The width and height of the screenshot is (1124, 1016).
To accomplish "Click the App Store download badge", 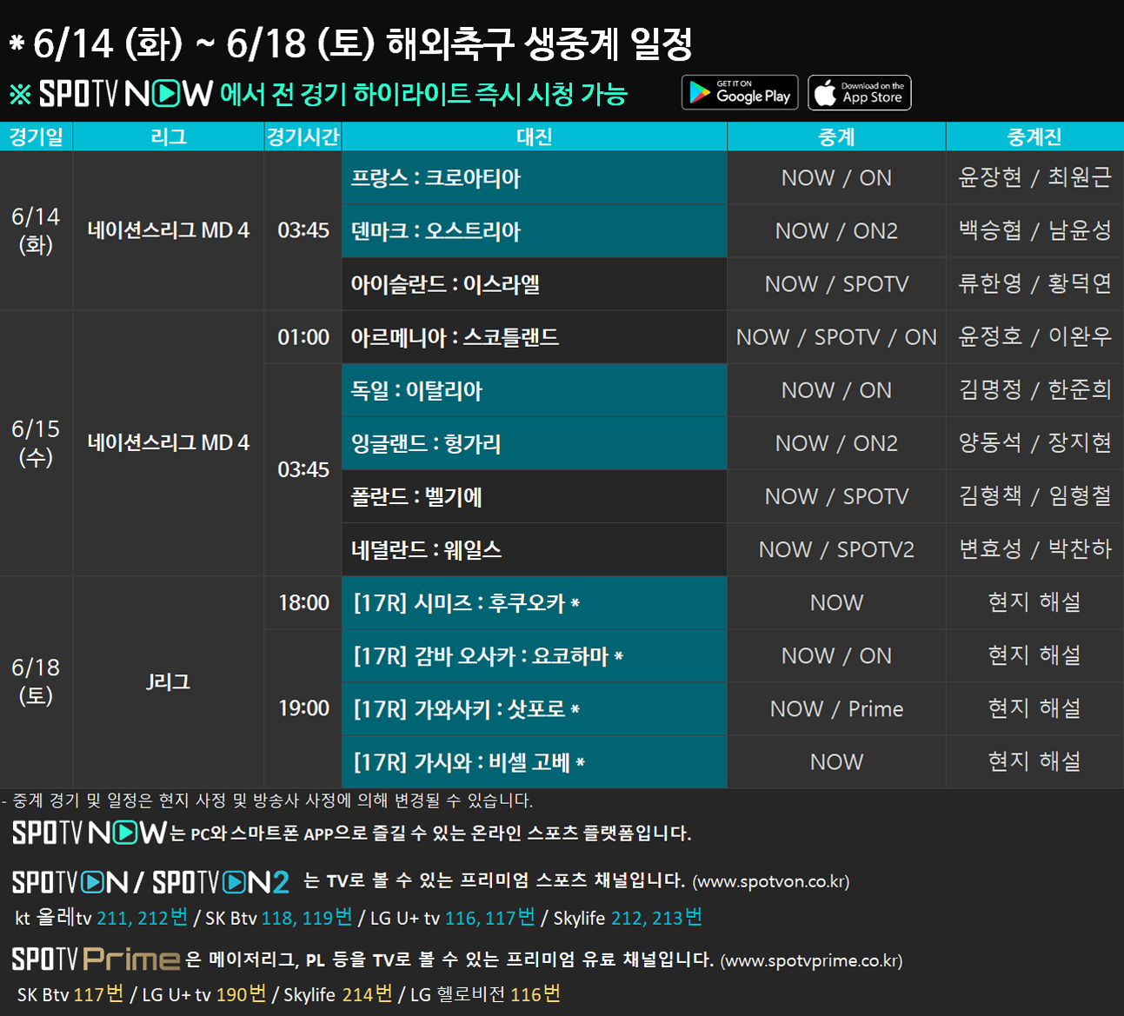I will (x=860, y=93).
